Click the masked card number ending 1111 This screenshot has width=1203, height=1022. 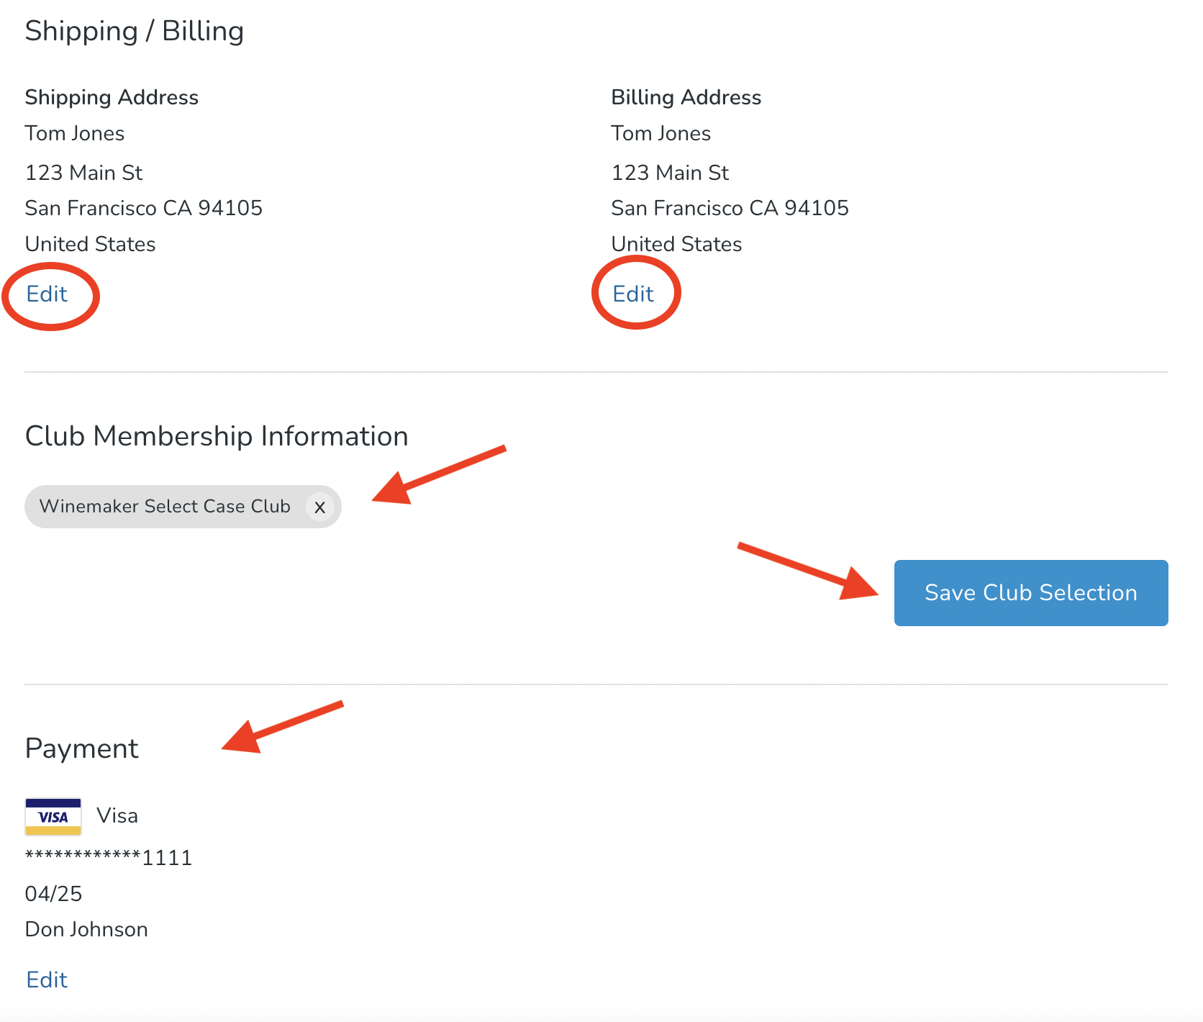tap(109, 858)
